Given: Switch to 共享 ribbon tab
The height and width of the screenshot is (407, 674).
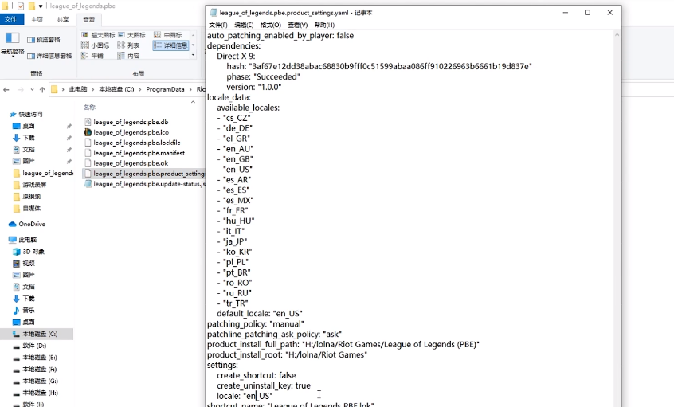Looking at the screenshot, I should click(x=63, y=19).
